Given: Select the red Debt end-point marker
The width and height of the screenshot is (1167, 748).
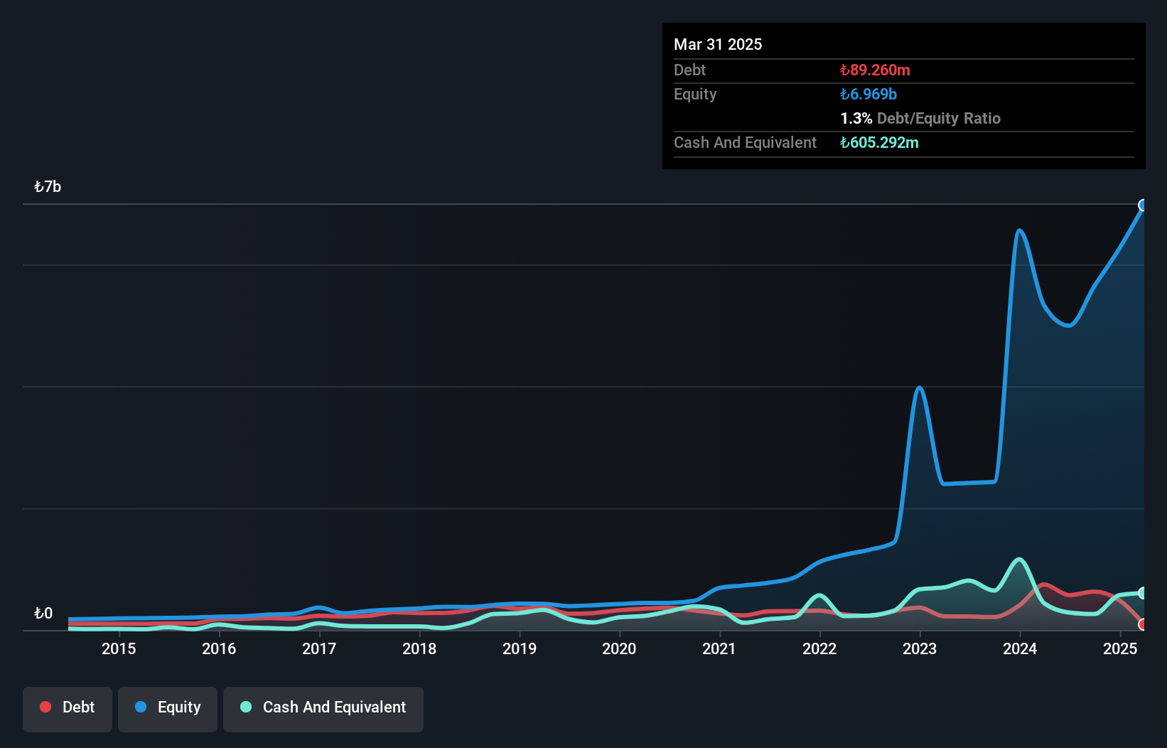Looking at the screenshot, I should (1143, 624).
